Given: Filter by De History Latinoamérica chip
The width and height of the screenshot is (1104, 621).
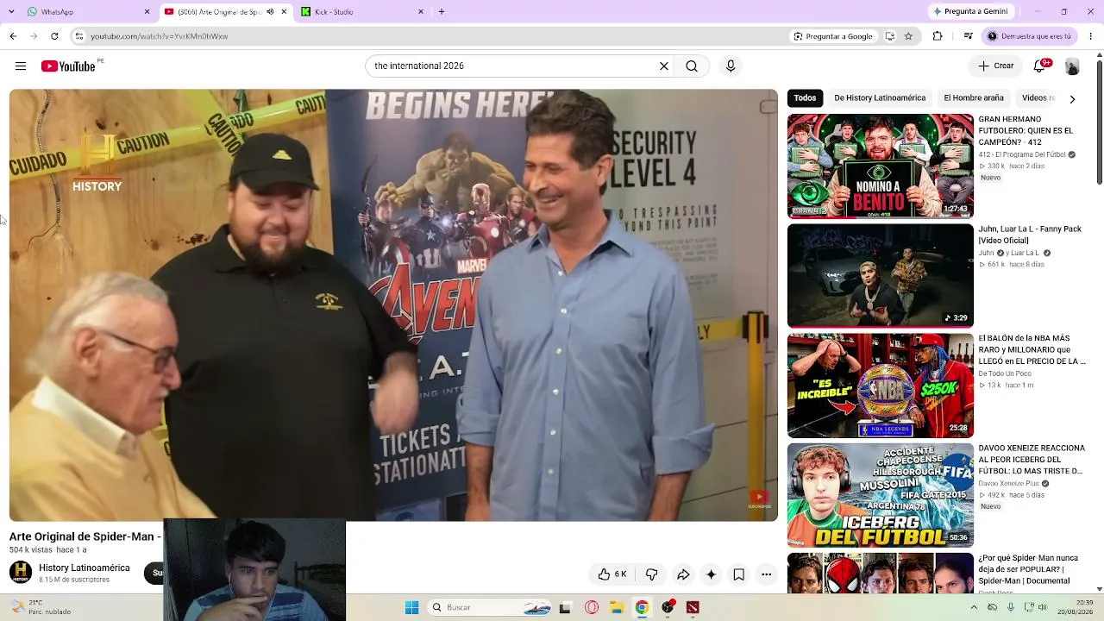Looking at the screenshot, I should point(880,98).
